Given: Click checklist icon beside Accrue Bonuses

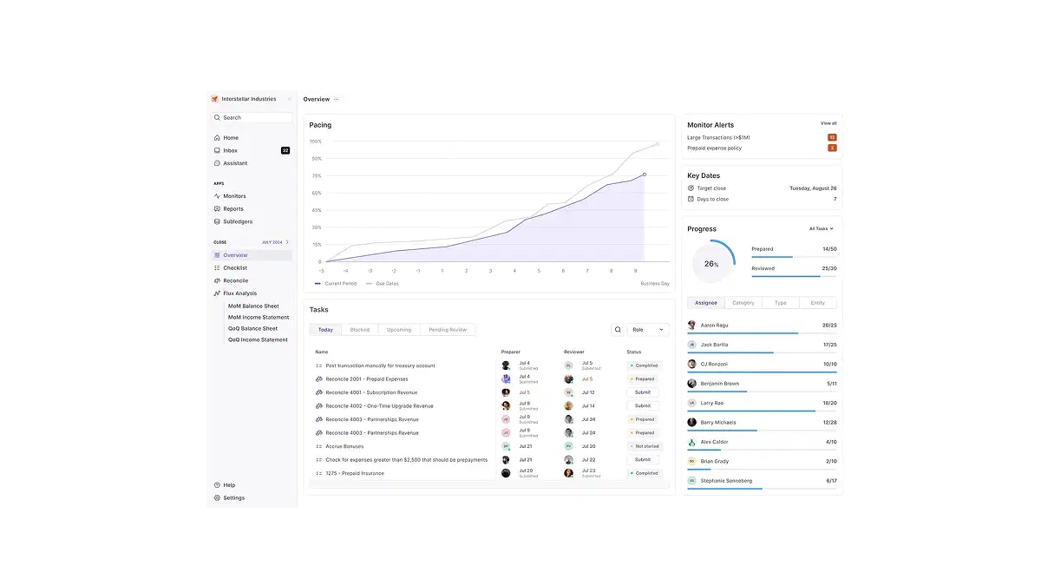Looking at the screenshot, I should [x=319, y=446].
